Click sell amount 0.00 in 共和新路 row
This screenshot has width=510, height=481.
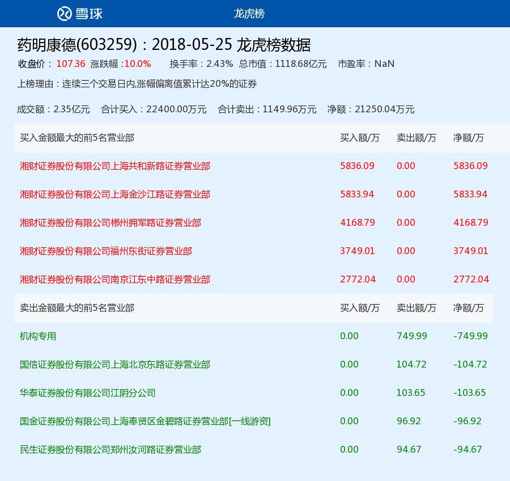406,166
